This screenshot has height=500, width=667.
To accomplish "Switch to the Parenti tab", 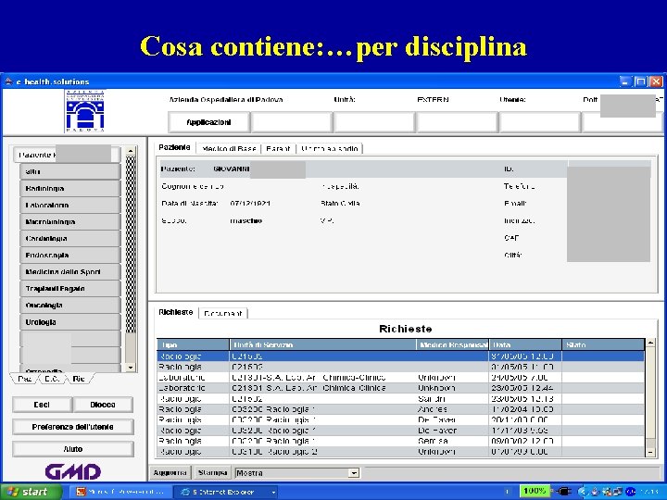I will (x=278, y=148).
